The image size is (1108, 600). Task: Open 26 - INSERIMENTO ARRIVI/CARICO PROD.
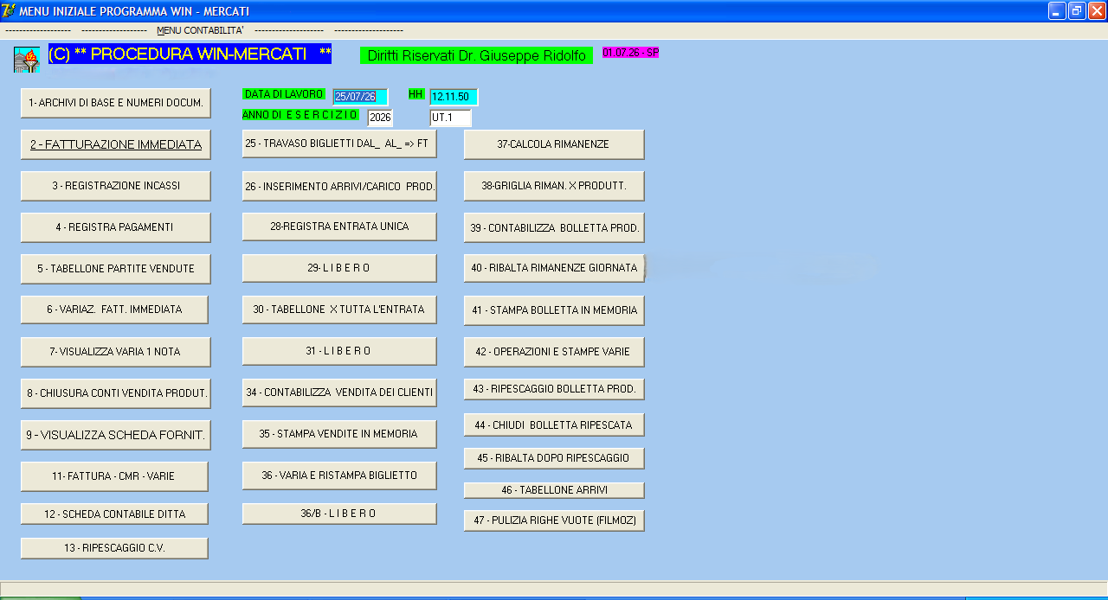pyautogui.click(x=339, y=186)
